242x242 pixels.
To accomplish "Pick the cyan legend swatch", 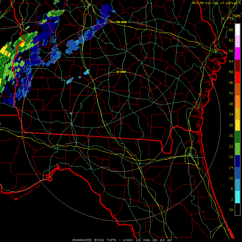I will [x=237, y=197].
